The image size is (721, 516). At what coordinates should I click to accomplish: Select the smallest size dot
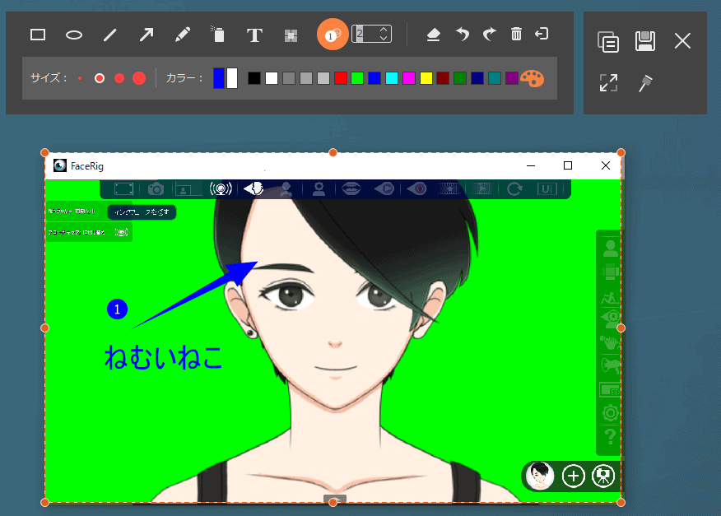click(80, 78)
